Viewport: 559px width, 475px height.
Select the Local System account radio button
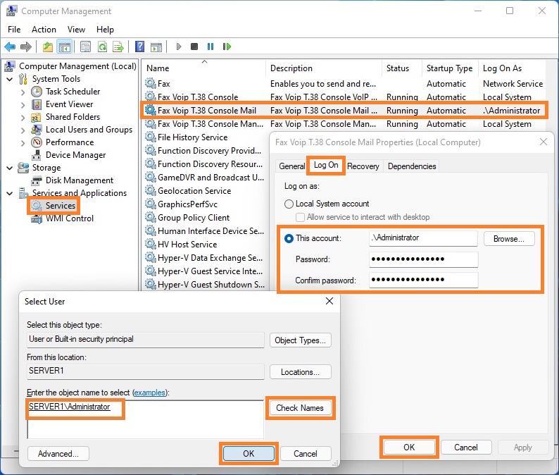coord(289,204)
